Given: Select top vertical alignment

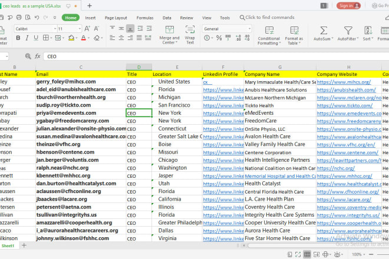Looking at the screenshot, I should click(x=112, y=28).
